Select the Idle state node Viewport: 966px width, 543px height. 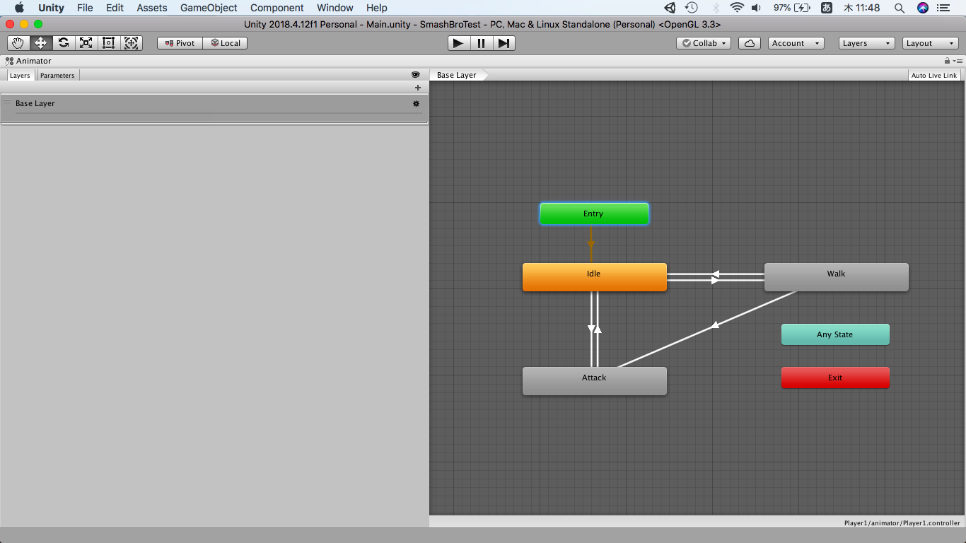point(595,277)
